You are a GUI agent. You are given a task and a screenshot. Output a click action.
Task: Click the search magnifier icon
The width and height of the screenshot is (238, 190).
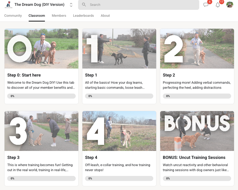(84, 5)
